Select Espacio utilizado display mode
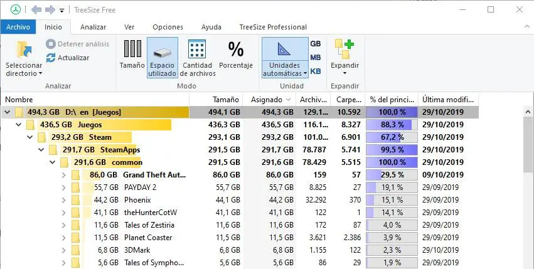The width and height of the screenshot is (534, 269). pos(162,49)
